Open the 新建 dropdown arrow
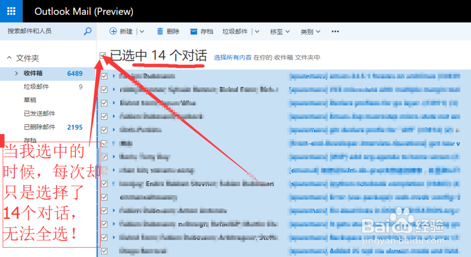Viewport: 471px width, 257px height. pyautogui.click(x=142, y=31)
